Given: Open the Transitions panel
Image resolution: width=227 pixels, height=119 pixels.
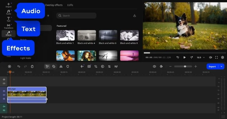Looking at the screenshot, I should point(8,26).
